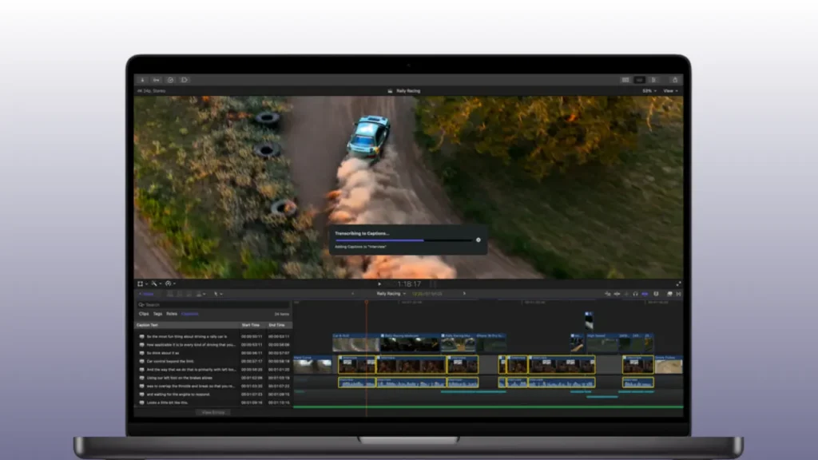Cancel the Transcribing to Captions progress

478,240
